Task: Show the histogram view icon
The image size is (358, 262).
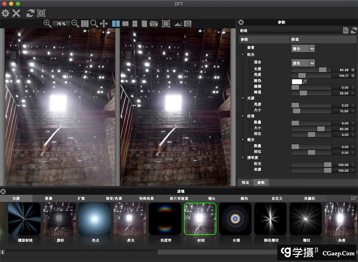Action: pos(178,24)
